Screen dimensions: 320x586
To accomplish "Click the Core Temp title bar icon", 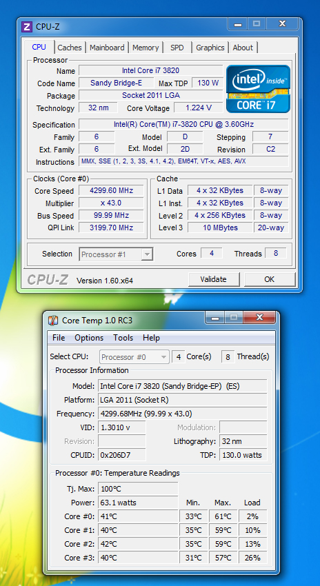I will [x=54, y=321].
